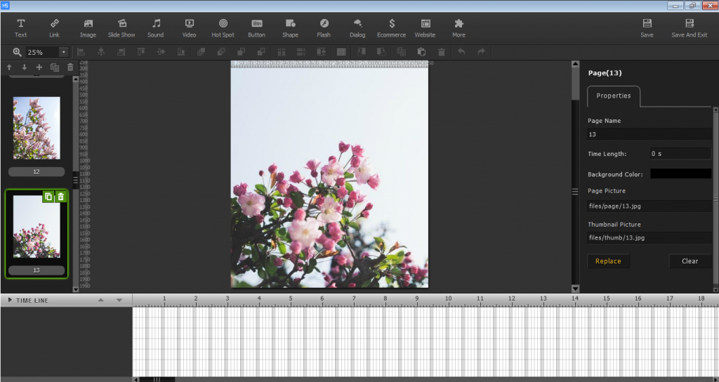719x382 pixels.
Task: Click timeline marker 5
Action: click(290, 298)
